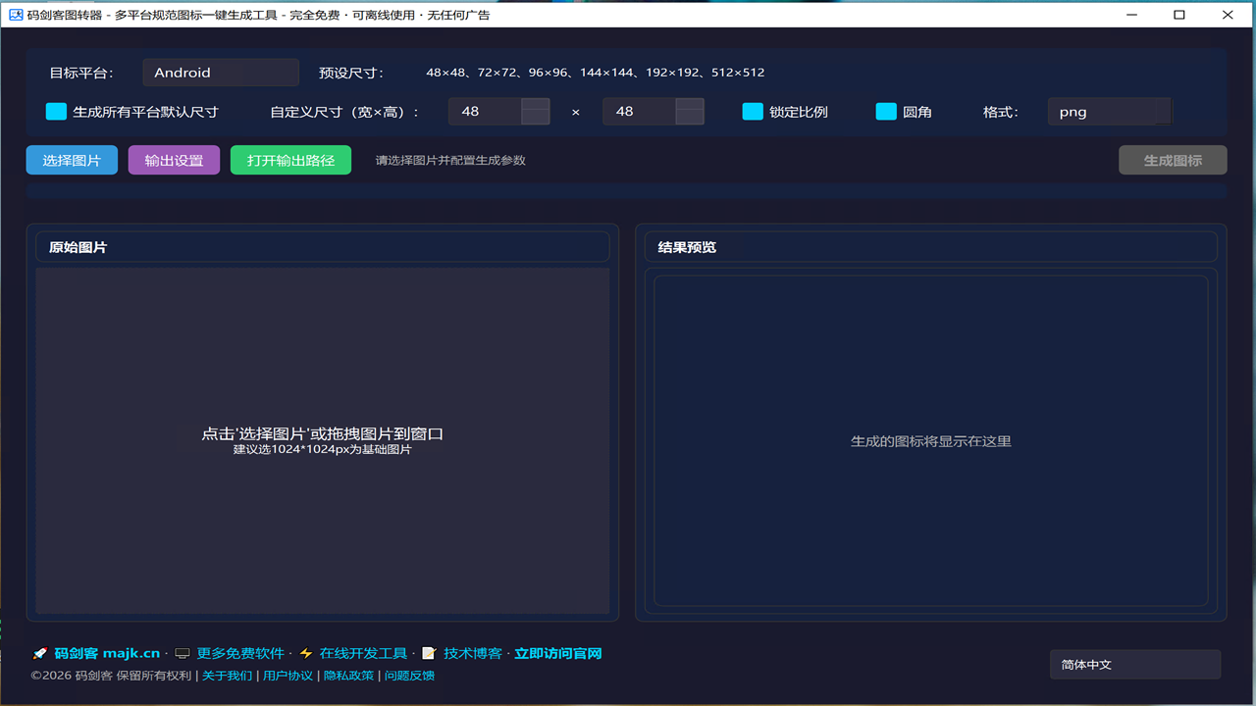
Task: Click the monitor icon before 更多免费软件
Action: (183, 654)
